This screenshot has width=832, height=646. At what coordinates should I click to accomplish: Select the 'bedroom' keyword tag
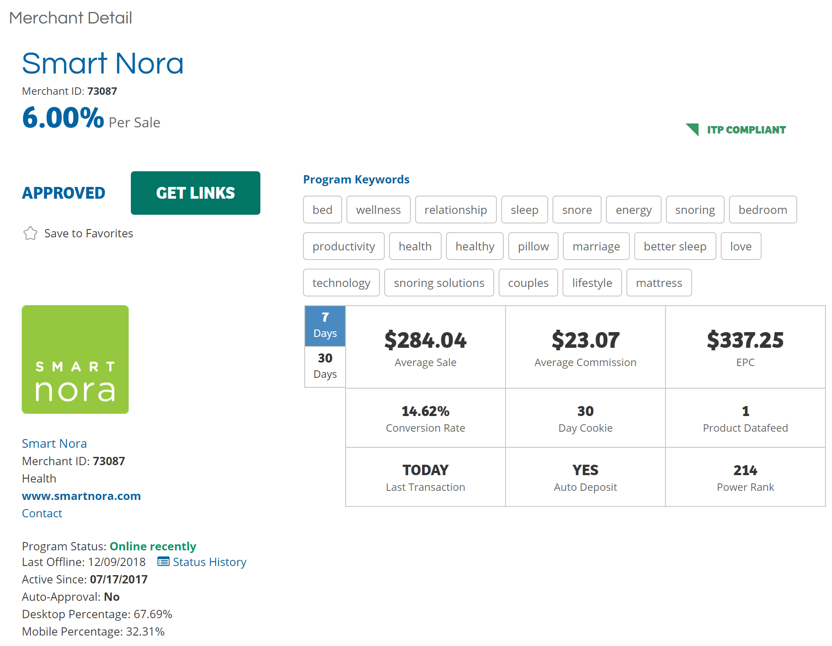[x=763, y=210]
